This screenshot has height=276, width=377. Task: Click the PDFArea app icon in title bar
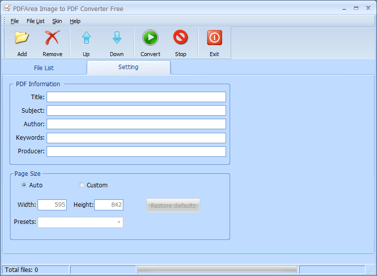point(7,8)
